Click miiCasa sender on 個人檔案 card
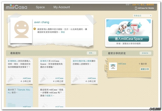The height and width of the screenshot is (111, 162). point(92,78)
